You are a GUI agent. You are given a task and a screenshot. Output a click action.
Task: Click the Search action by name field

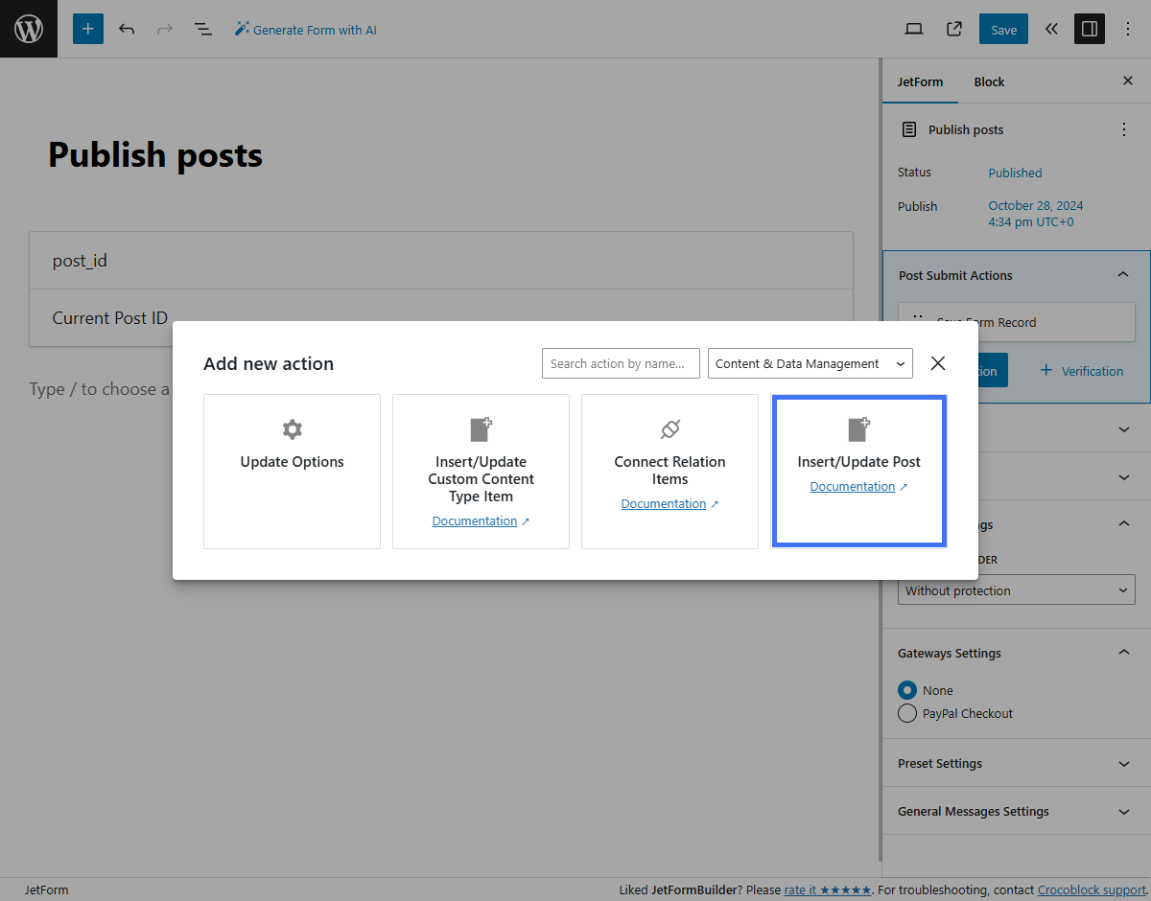621,363
